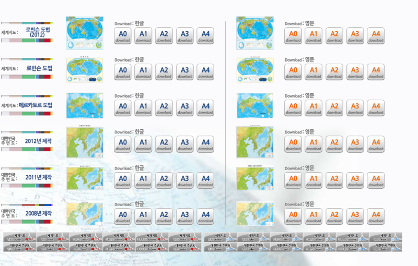Download English A3 2011년 제작 Korea vicinity map
This screenshot has width=418, height=266.
pos(355,180)
